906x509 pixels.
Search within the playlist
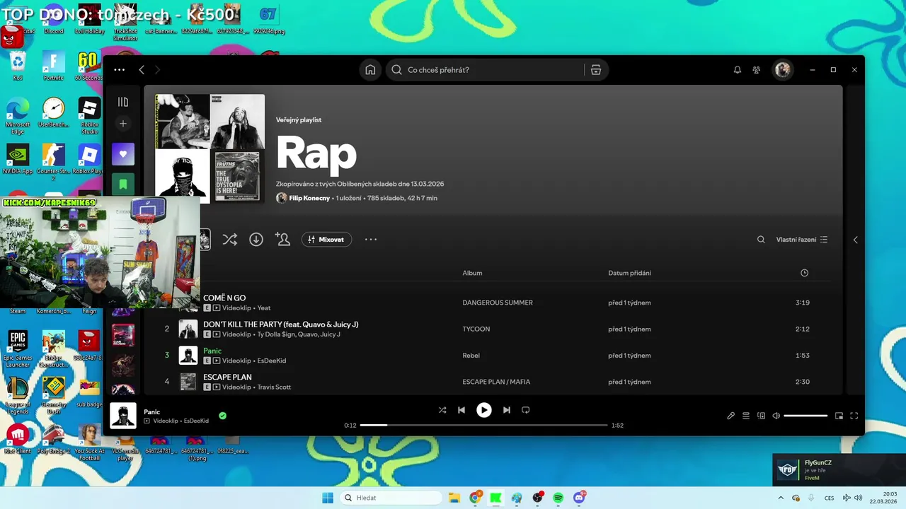point(761,240)
